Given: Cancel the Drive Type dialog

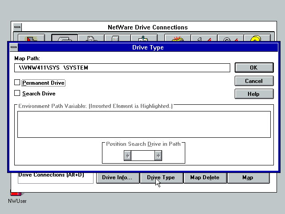Looking at the screenshot, I should point(254,81).
